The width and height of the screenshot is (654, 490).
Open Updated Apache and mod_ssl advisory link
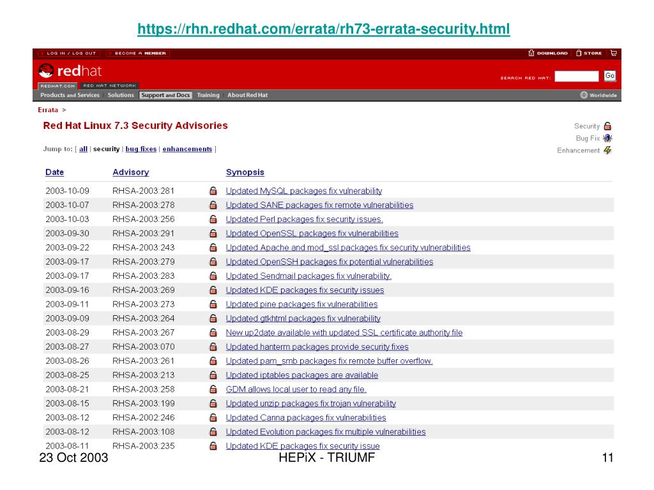pos(348,248)
